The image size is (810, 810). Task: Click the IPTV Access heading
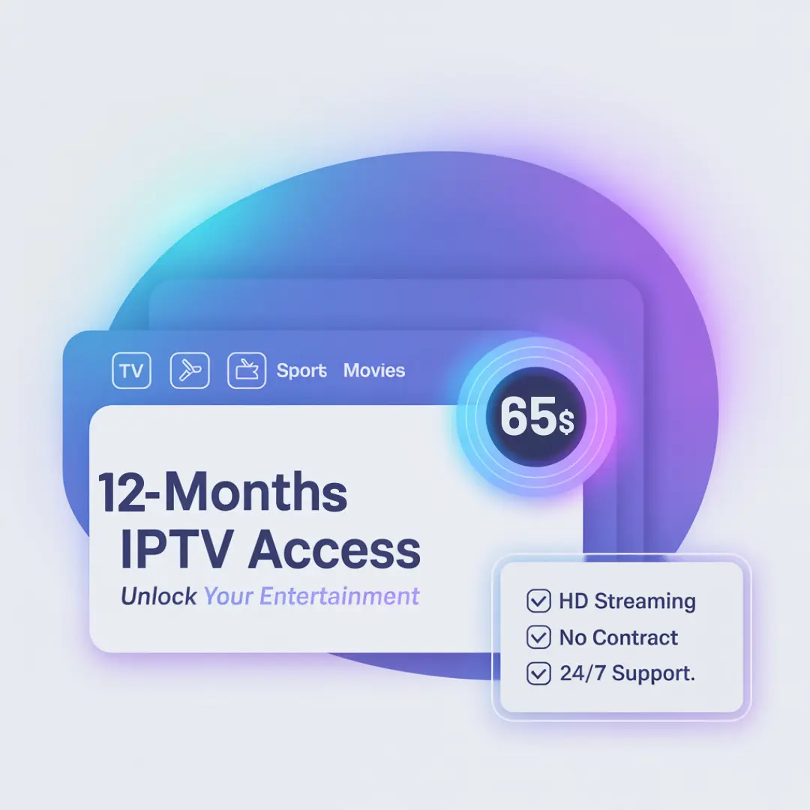click(271, 549)
